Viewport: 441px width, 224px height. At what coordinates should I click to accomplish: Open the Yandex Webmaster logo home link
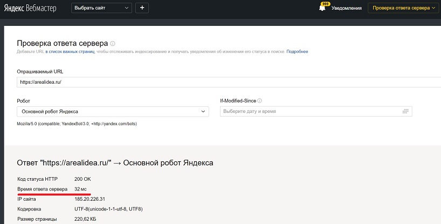click(x=30, y=8)
